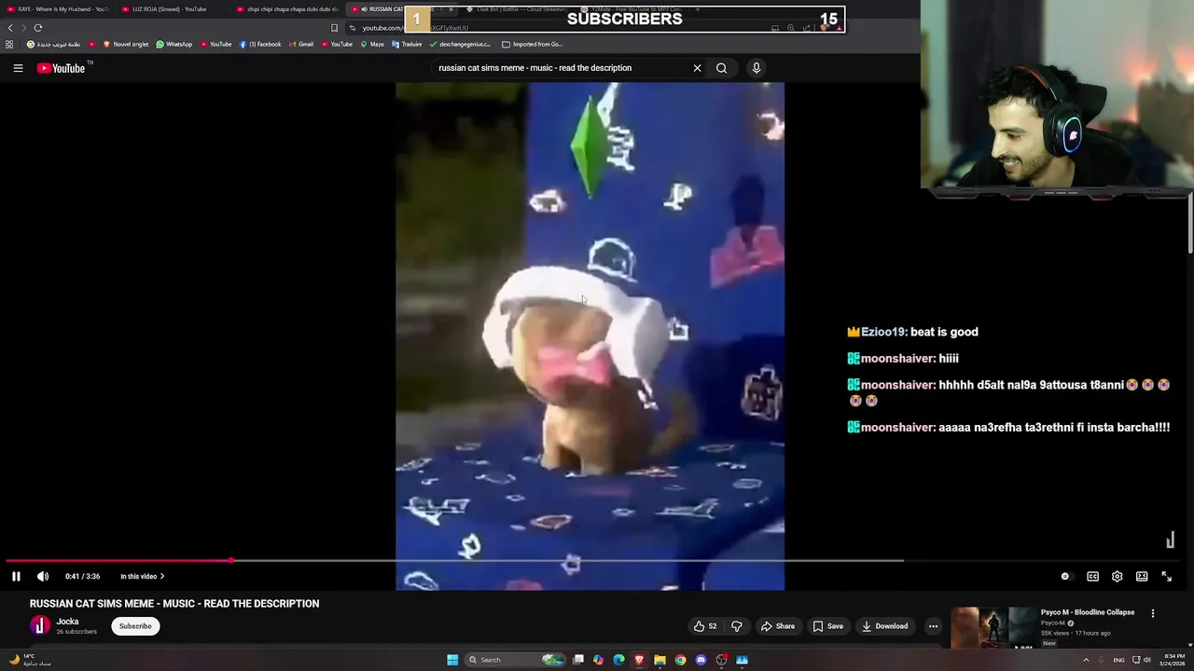Open the Nouvel onglet bookmark
1194x671 pixels.
click(x=126, y=44)
